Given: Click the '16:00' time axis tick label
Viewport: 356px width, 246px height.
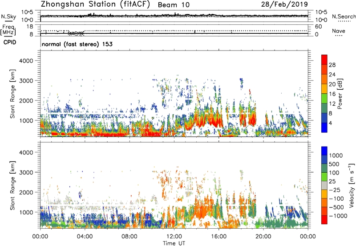Looking at the screenshot, I should 218,237.
